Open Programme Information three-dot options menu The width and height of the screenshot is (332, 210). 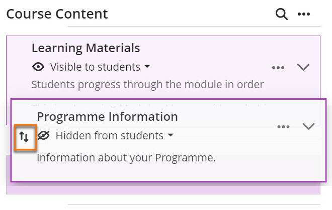click(283, 127)
